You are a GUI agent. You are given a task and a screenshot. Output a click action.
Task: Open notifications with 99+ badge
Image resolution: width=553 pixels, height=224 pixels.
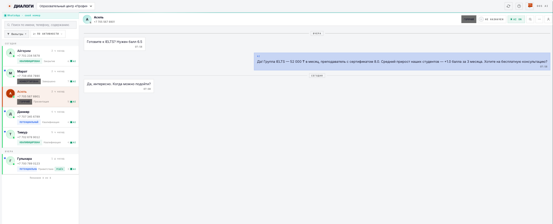530,6
